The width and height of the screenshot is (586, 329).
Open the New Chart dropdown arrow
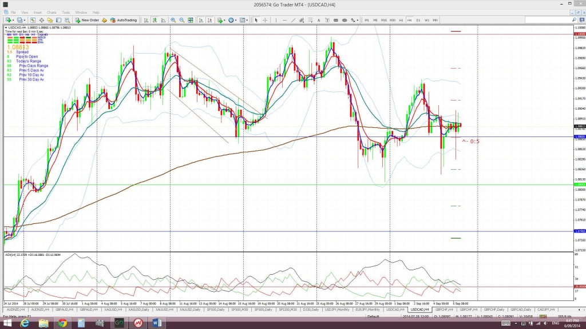point(12,20)
